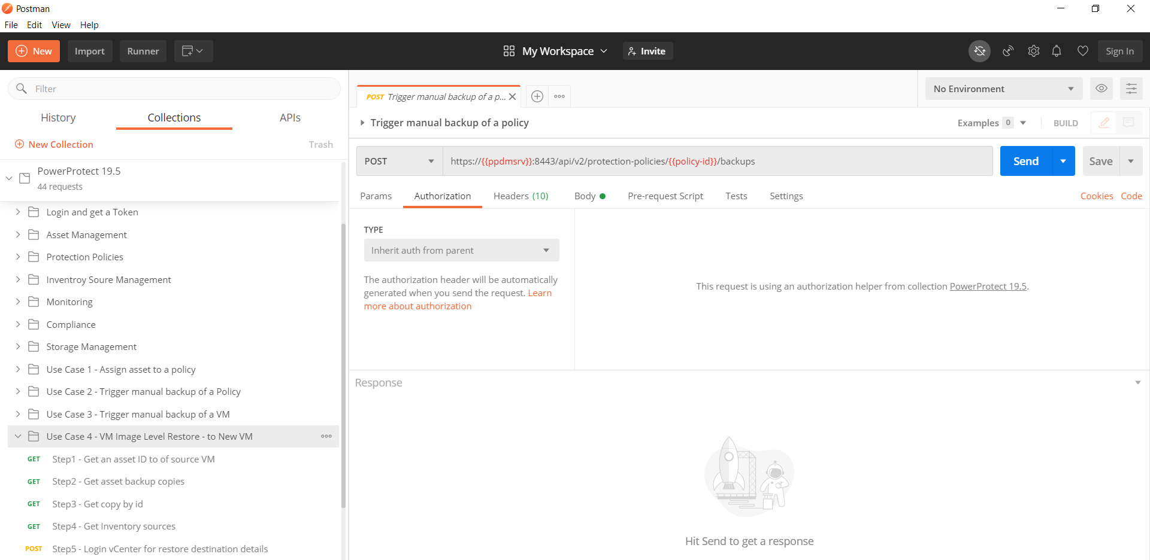This screenshot has width=1150, height=560.
Task: Open the No Environment dropdown
Action: [x=1004, y=89]
